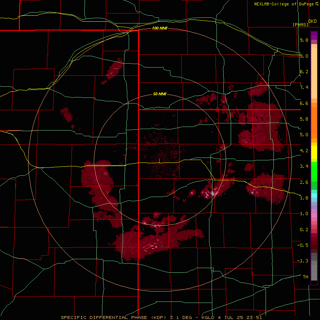Select the 3.4 scale value

tap(304, 166)
